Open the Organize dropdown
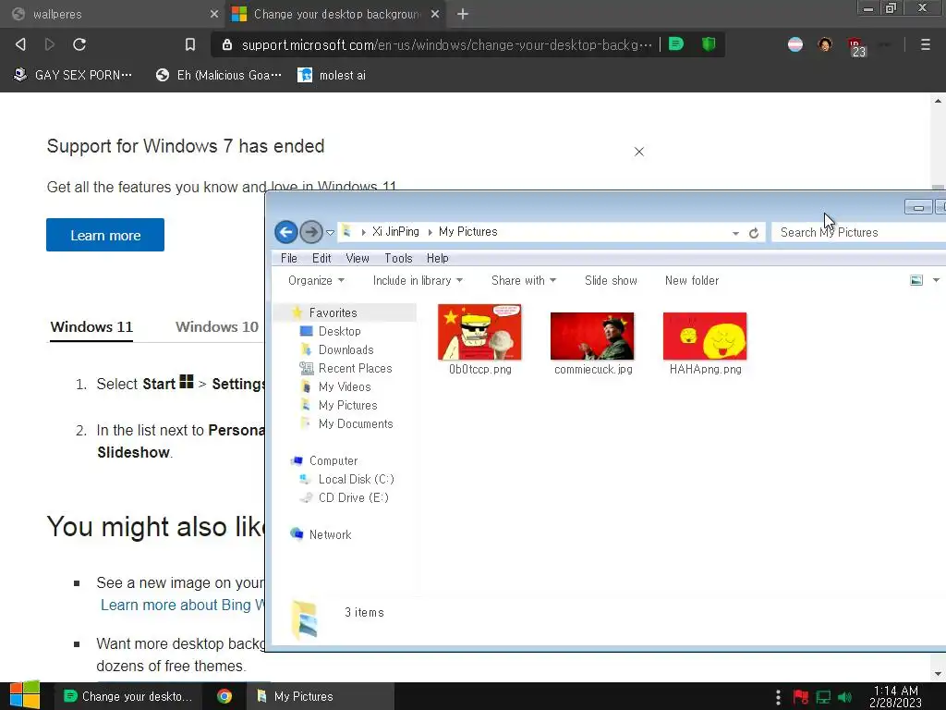 [316, 280]
